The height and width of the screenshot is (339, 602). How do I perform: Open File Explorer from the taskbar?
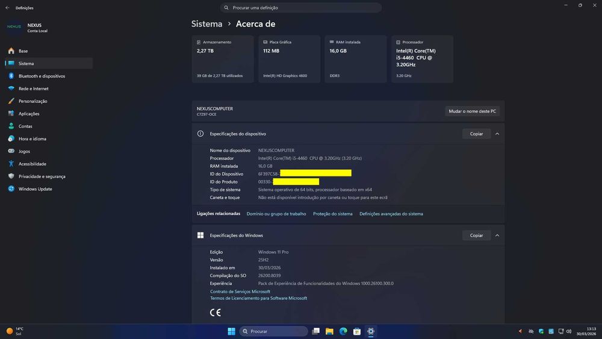click(329, 331)
